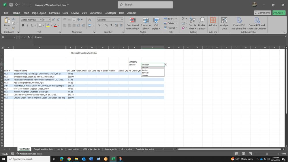
Task: Open the Janitorial list sheet tab
Action: point(73,149)
